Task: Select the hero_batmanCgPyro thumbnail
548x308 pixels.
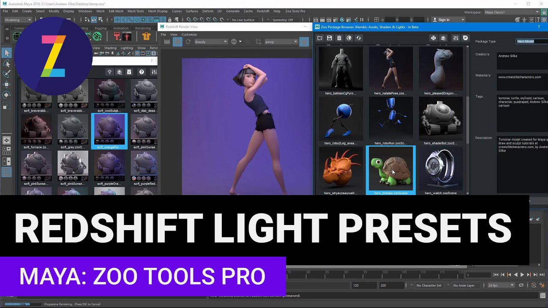Action: tap(341, 68)
